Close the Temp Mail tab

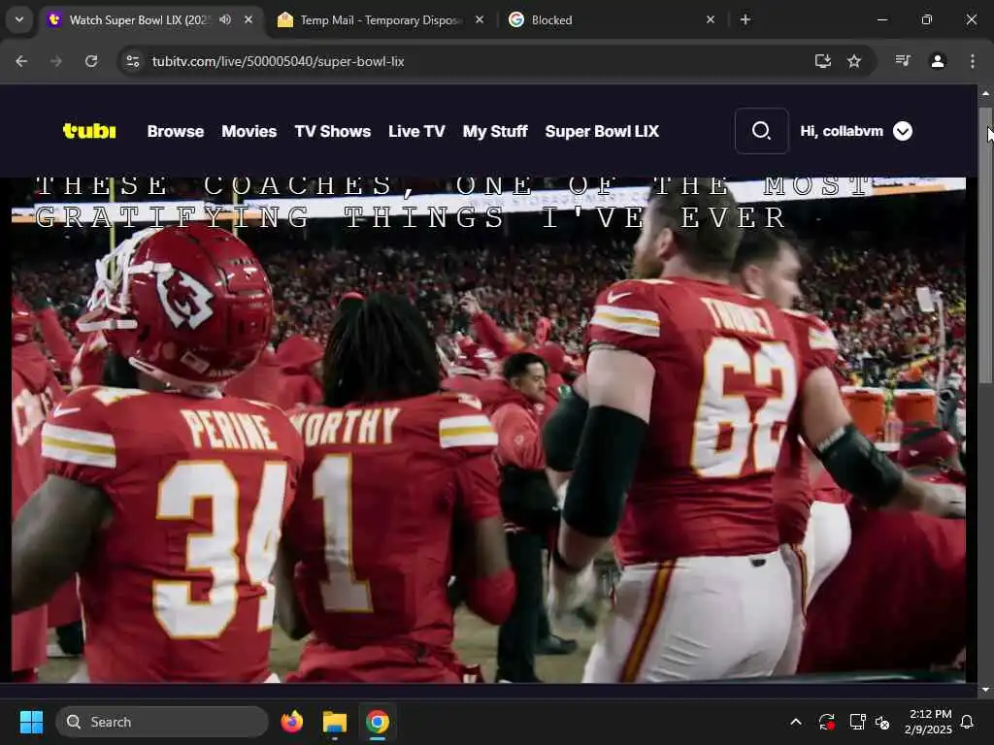(480, 19)
